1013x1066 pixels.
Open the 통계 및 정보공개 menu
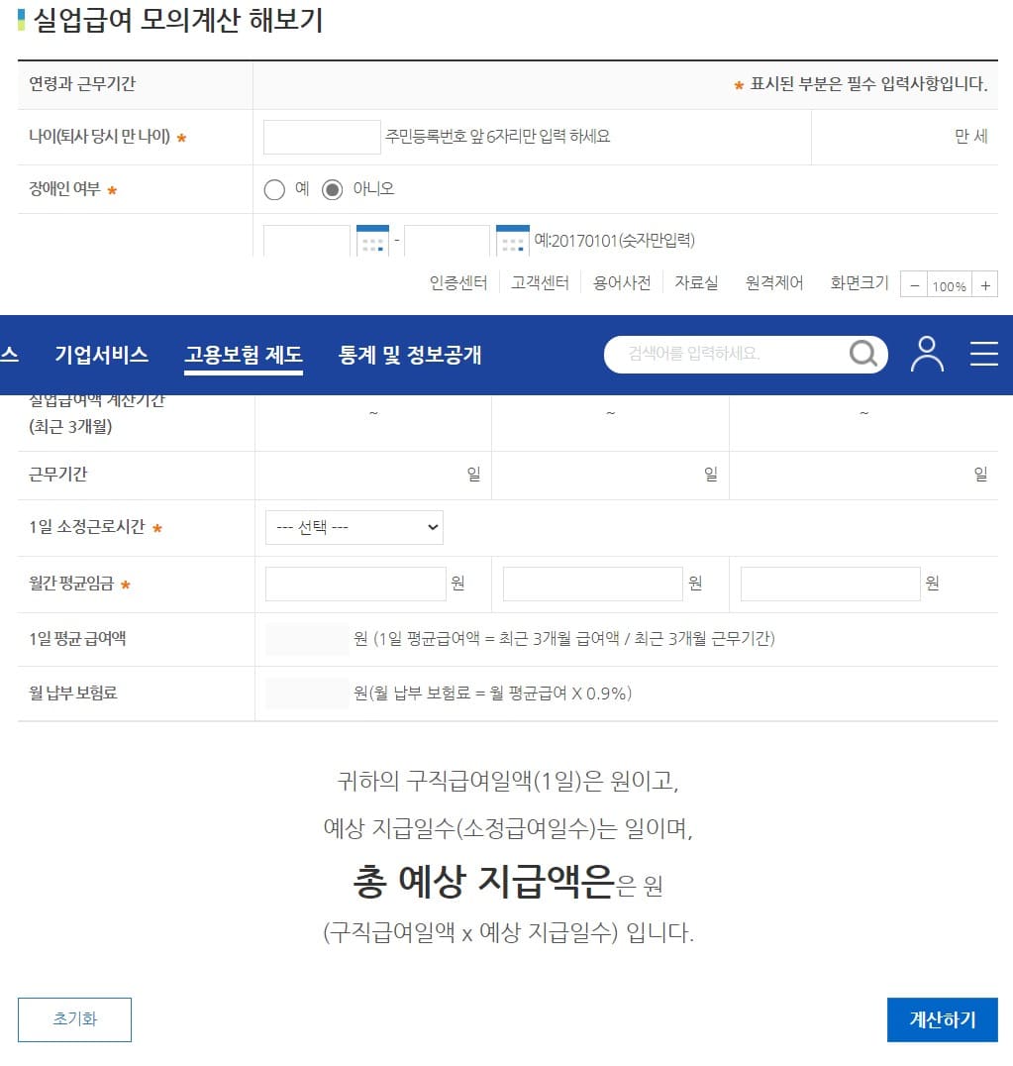point(408,355)
